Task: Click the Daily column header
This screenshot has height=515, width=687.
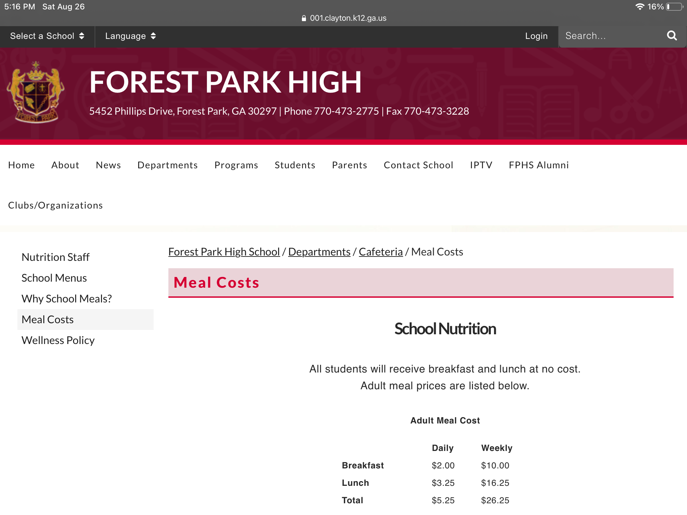Action: click(443, 448)
